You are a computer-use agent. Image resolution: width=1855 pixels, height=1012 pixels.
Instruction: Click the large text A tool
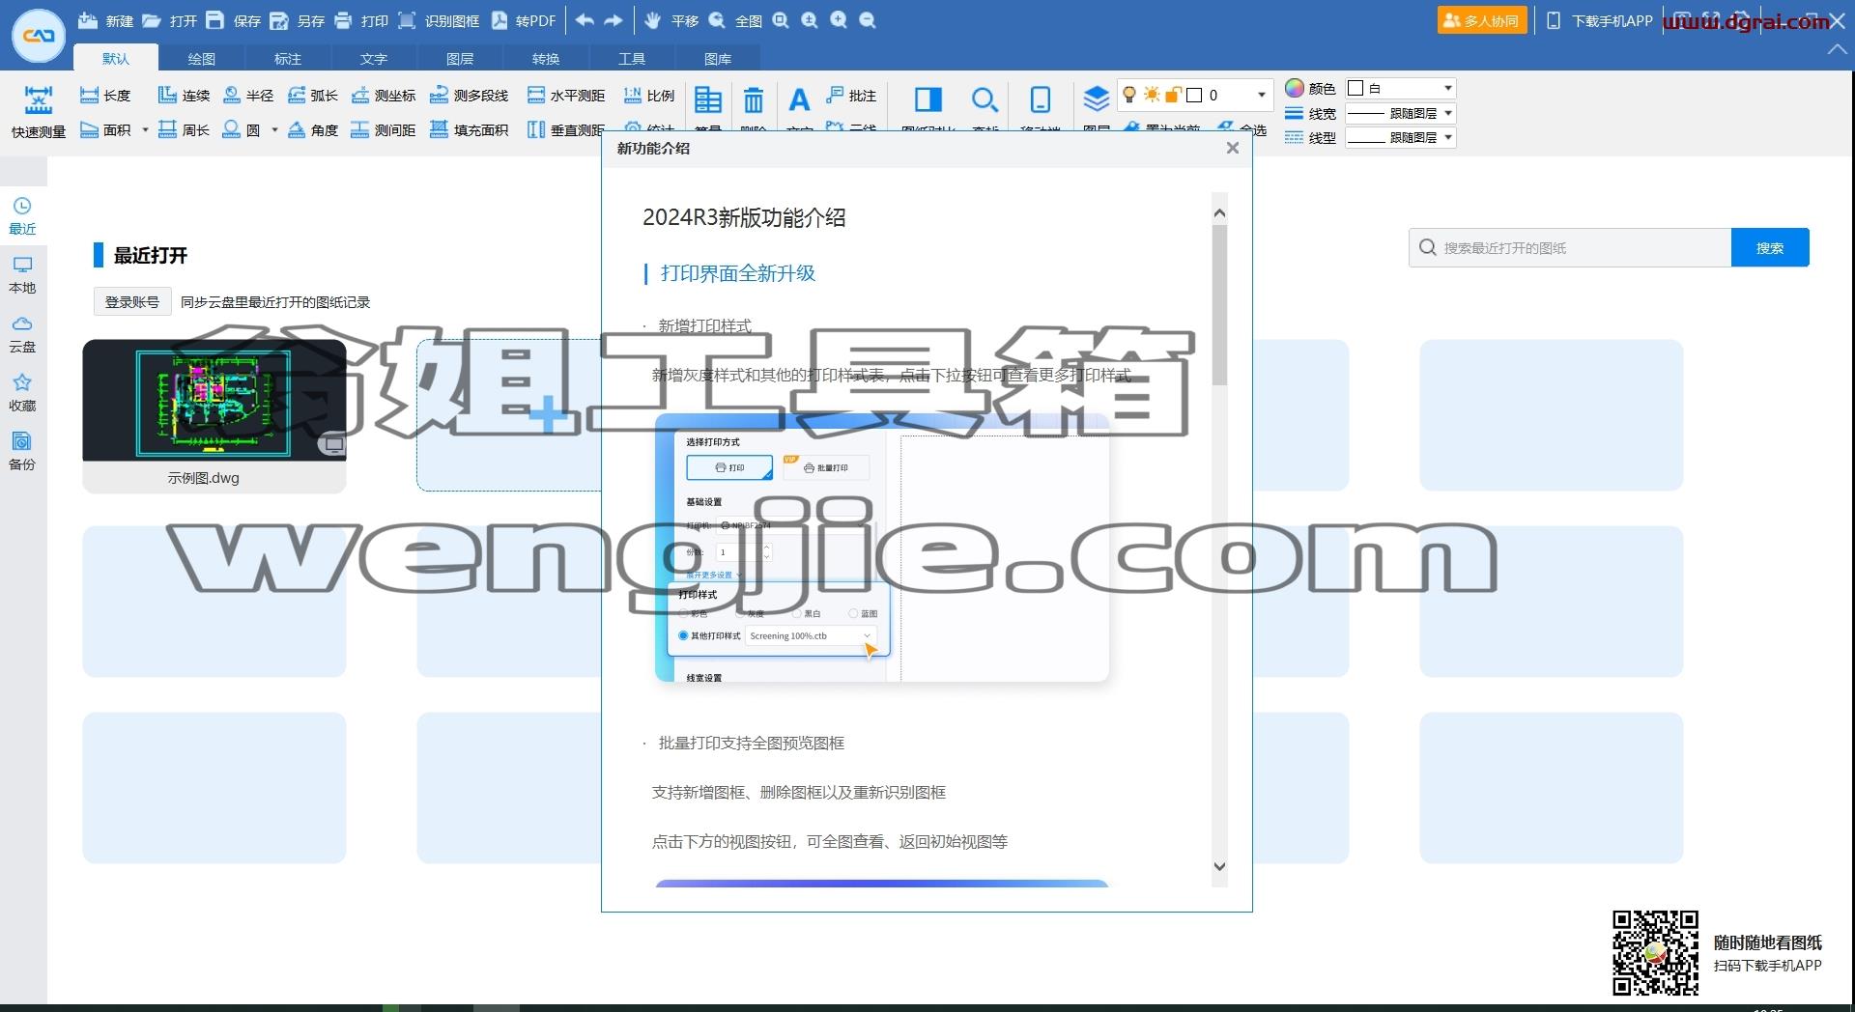(799, 99)
